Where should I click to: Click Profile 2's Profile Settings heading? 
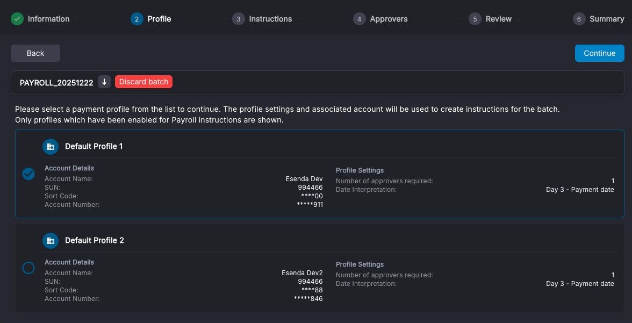360,264
